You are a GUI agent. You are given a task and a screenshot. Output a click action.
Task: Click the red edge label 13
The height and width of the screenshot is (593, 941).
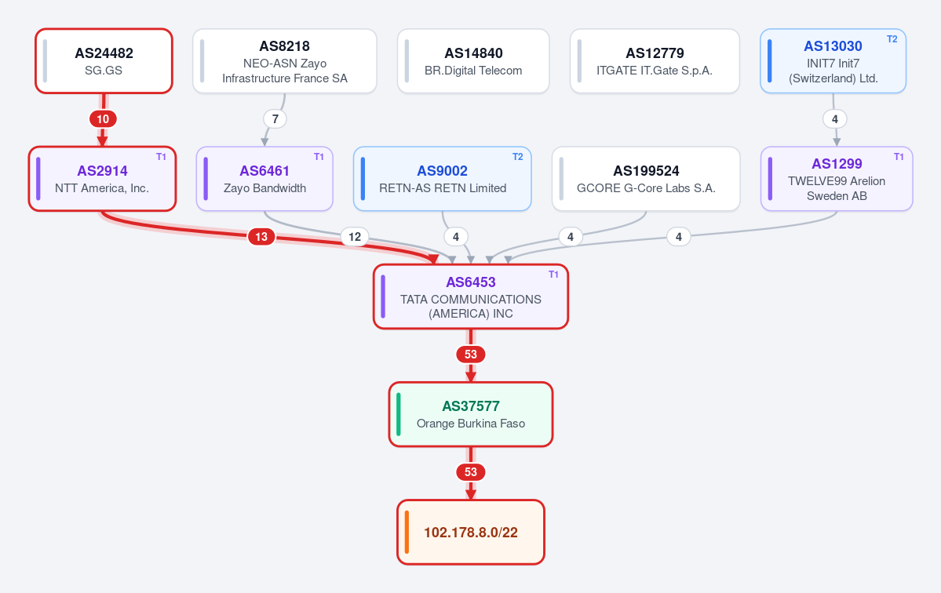pos(261,237)
